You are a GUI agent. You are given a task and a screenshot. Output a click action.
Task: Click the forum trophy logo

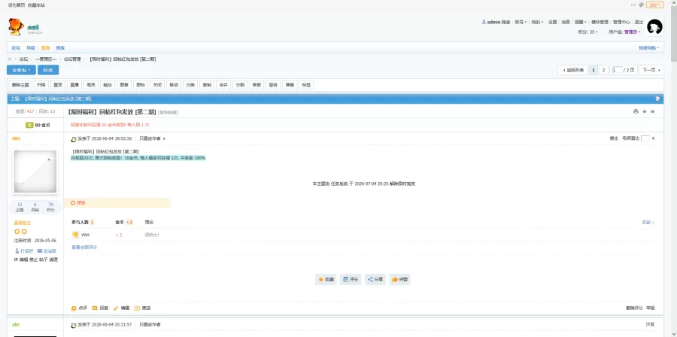click(x=16, y=27)
